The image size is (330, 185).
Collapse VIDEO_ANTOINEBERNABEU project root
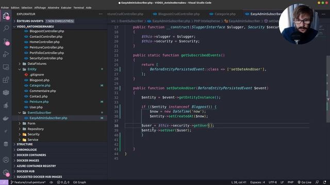35,27
